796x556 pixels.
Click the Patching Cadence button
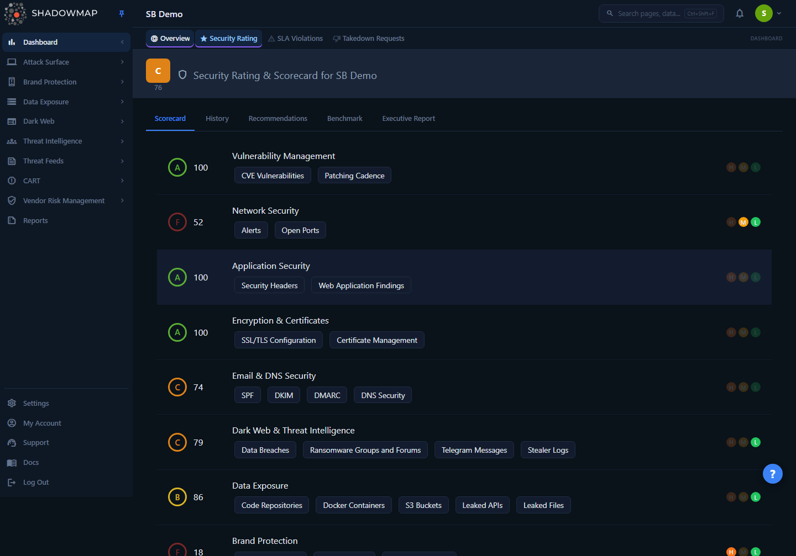pos(354,176)
